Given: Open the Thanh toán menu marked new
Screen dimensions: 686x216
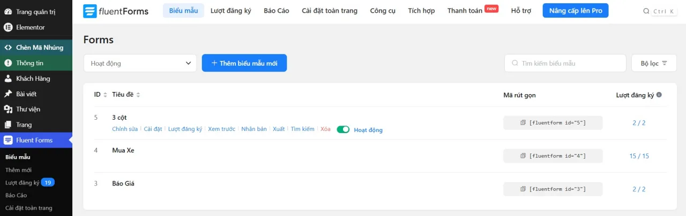Looking at the screenshot, I should tap(465, 11).
